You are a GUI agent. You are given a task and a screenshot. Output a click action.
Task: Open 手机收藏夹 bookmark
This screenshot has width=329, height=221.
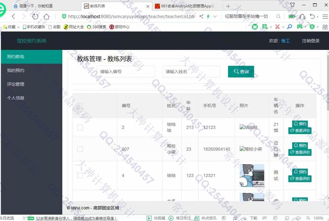click(34, 27)
